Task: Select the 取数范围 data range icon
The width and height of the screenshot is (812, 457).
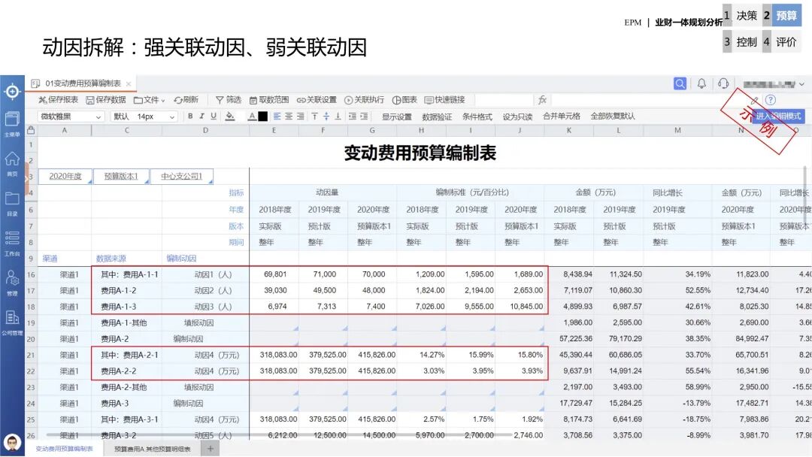Action: tap(271, 100)
